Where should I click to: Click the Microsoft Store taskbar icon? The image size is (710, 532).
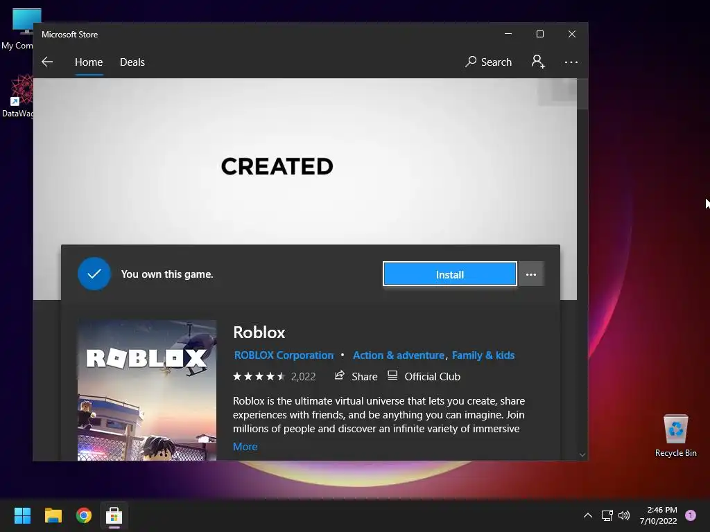[114, 515]
